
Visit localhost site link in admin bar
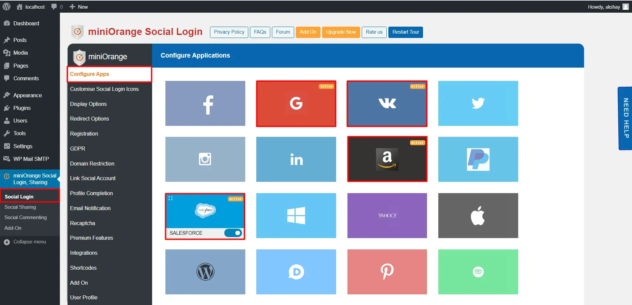(31, 7)
